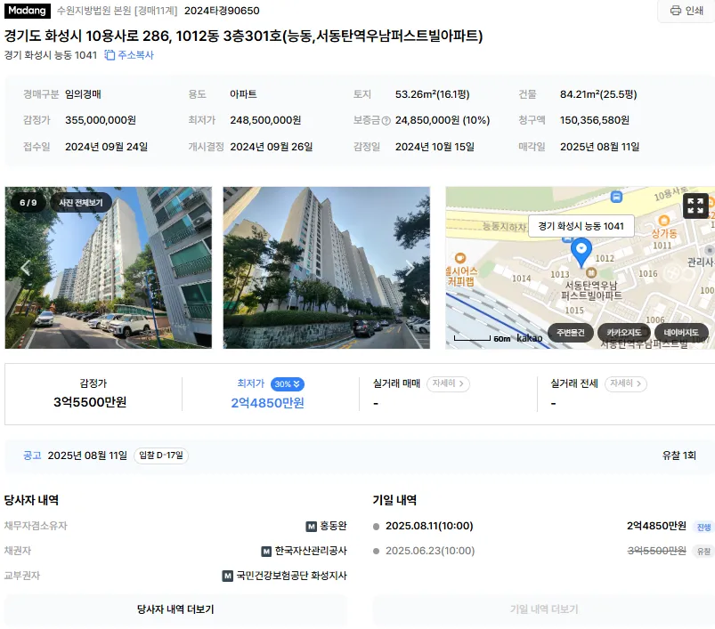715x629 pixels.
Task: Click the 청구액 value 150,356,580원
Action: coord(595,120)
